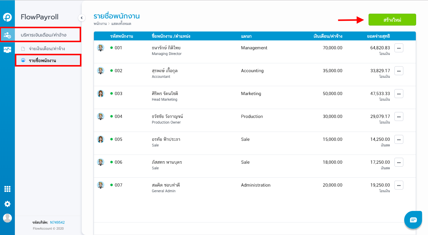
Task: Click company code N749542 link
Action: (57, 222)
